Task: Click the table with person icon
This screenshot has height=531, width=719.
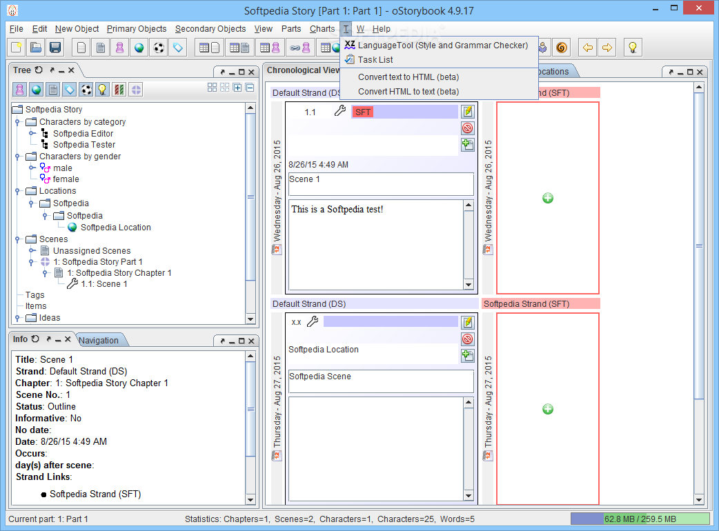Action: (270, 47)
